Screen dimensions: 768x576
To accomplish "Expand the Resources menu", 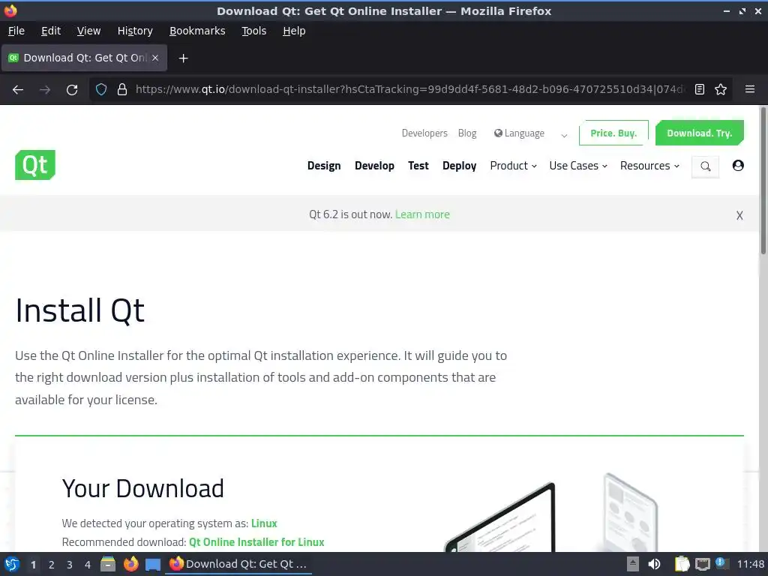I will 649,166.
